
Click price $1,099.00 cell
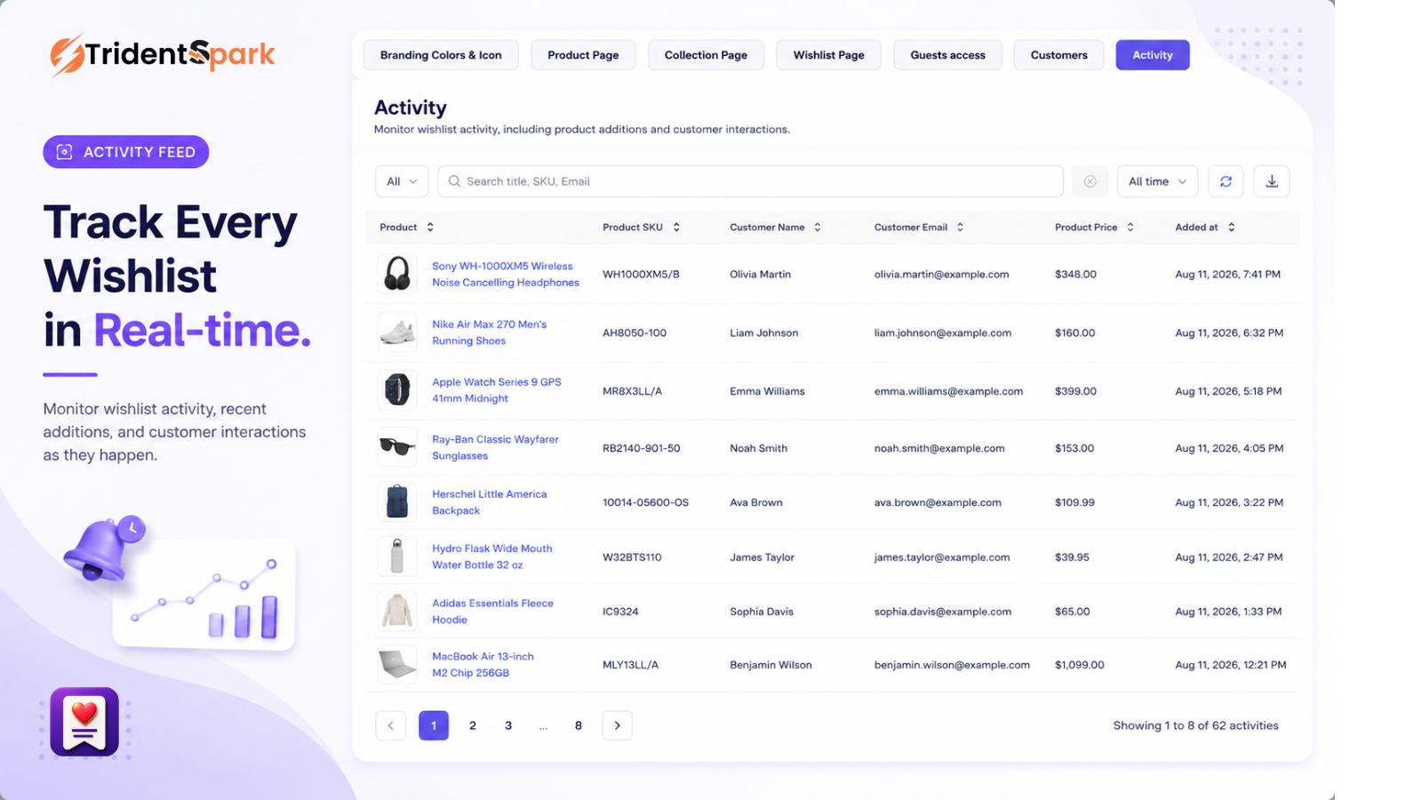[x=1080, y=665]
